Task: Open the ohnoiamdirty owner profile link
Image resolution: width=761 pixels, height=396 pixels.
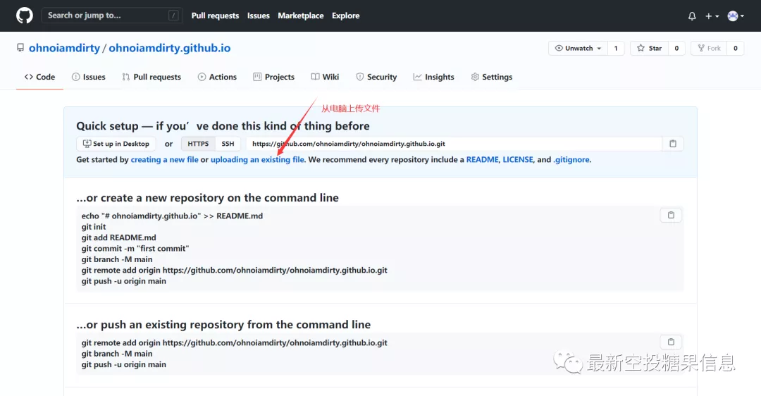Action: click(64, 48)
